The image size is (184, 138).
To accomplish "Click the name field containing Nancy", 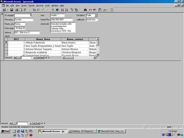I will click(20, 24).
